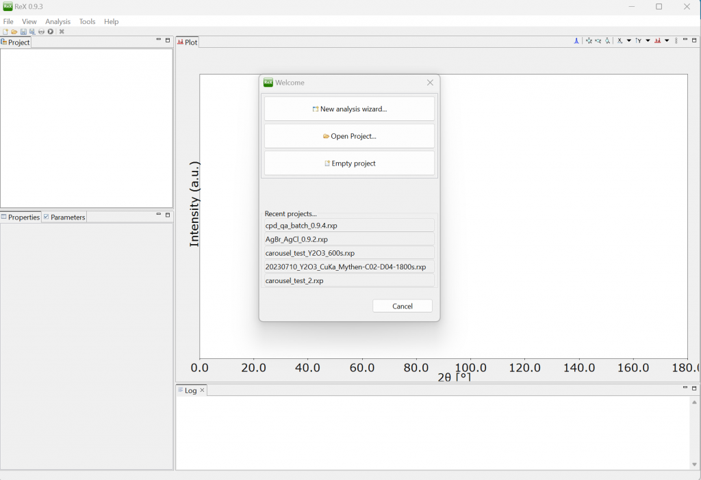
Task: Click the Log panel vertical scrollbar
Action: [x=694, y=433]
